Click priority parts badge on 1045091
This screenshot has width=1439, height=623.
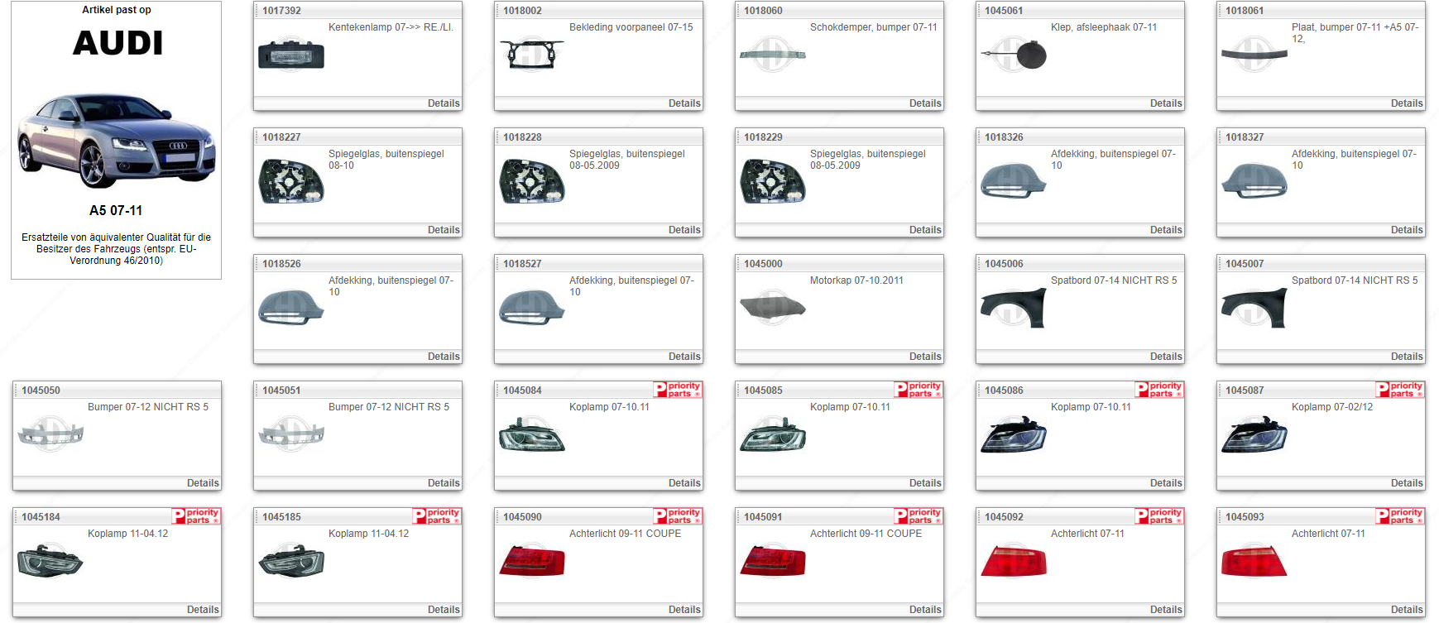(x=919, y=516)
